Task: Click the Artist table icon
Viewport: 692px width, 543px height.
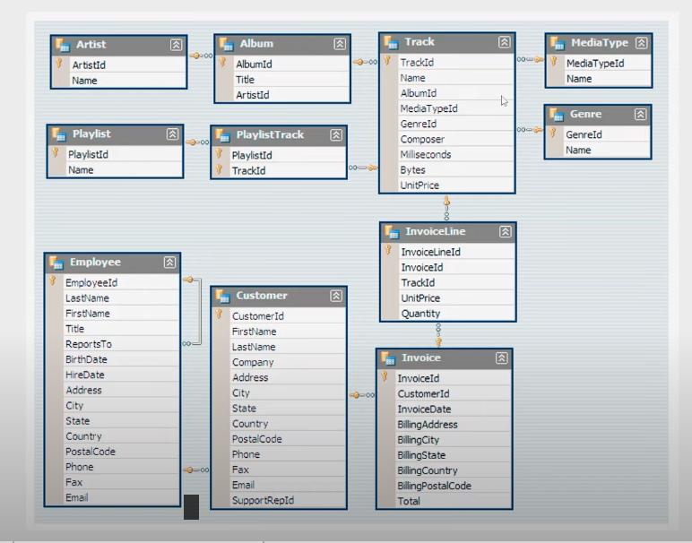Action: click(62, 45)
